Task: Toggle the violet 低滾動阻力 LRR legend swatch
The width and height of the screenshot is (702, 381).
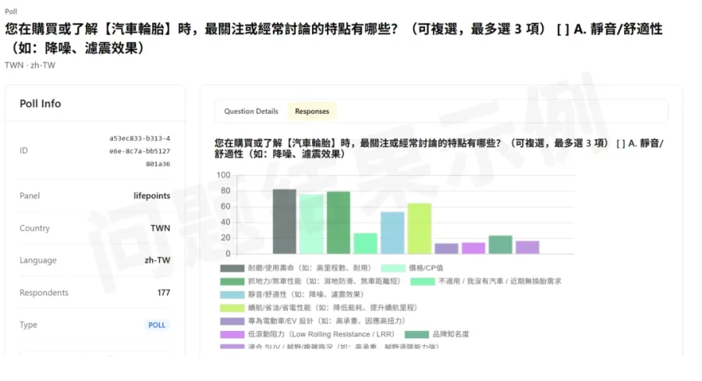Action: pyautogui.click(x=232, y=334)
